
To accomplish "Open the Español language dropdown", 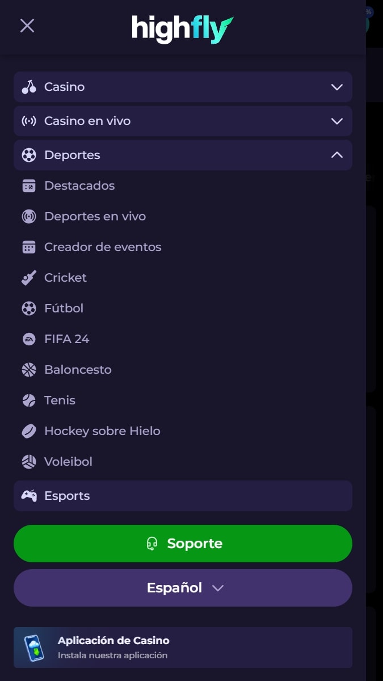I will coord(183,588).
